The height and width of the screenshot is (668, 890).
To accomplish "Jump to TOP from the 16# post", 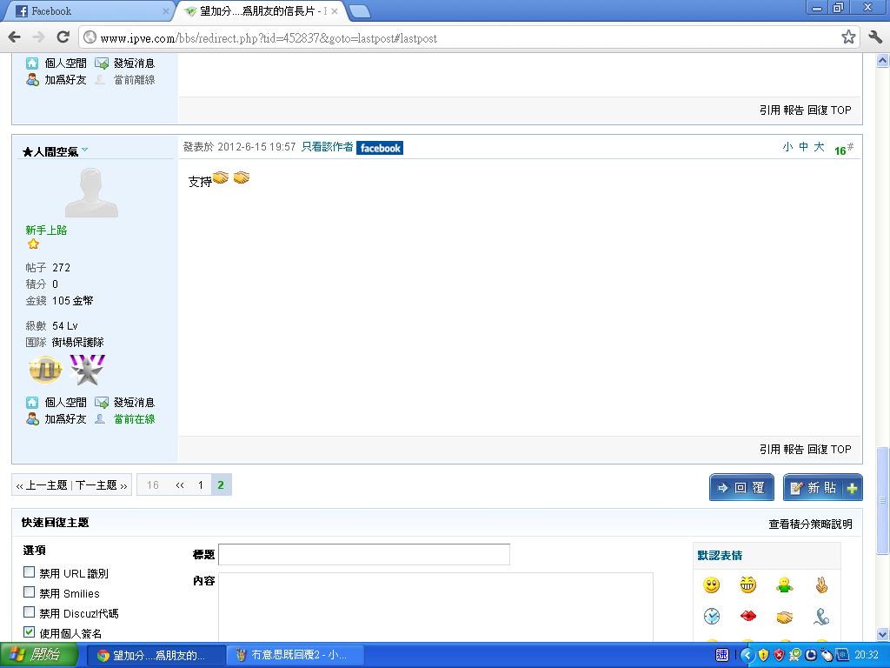I will tap(841, 450).
